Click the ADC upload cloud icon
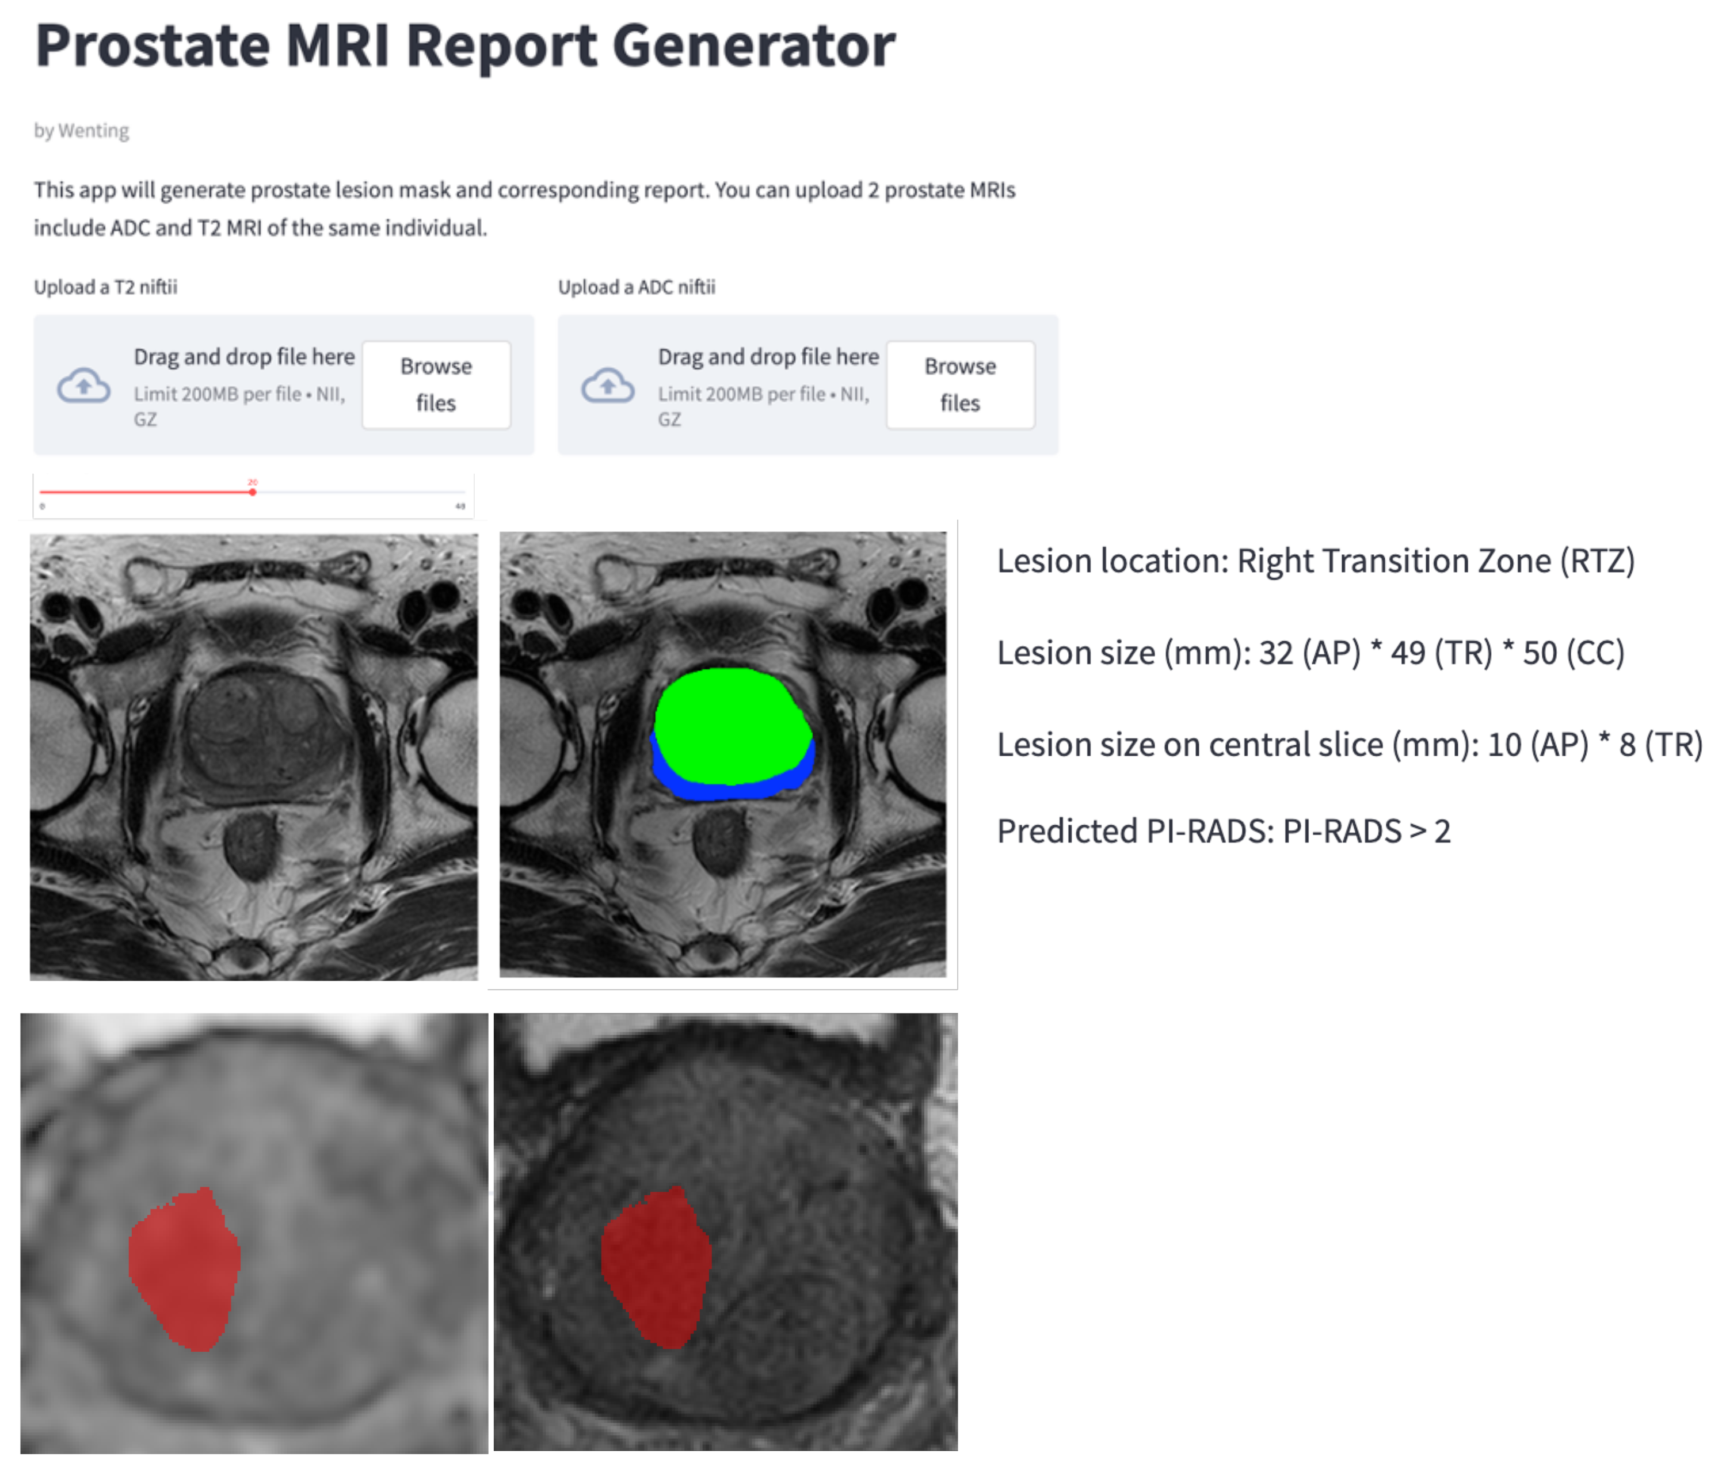The image size is (1722, 1475). pyautogui.click(x=608, y=386)
